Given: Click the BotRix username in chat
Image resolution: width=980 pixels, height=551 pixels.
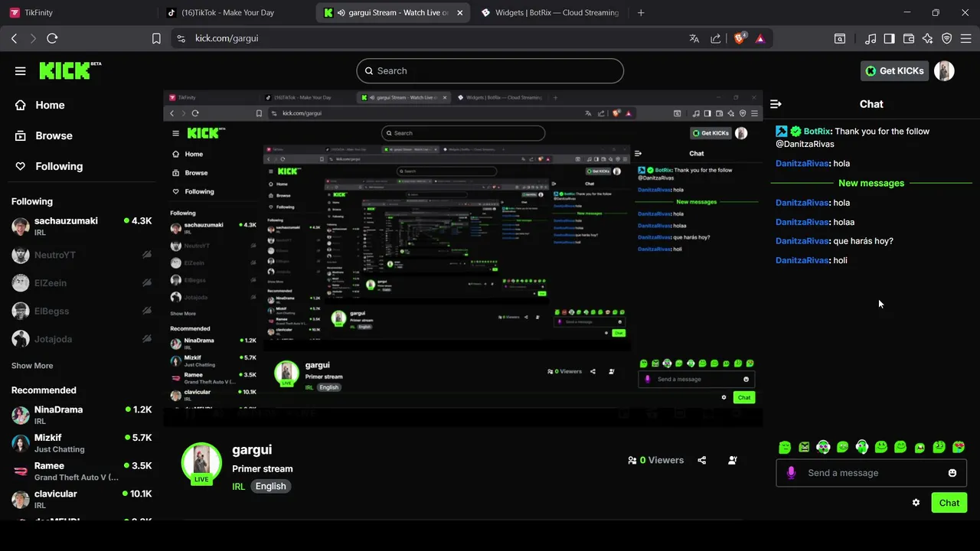Looking at the screenshot, I should (817, 132).
